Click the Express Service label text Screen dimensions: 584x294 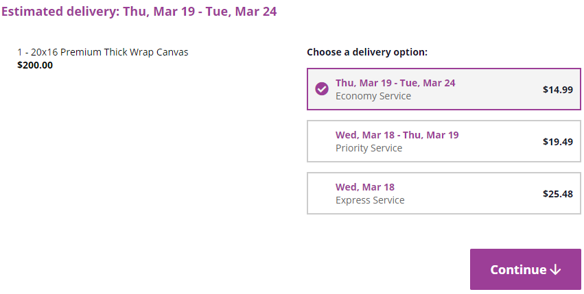pyautogui.click(x=370, y=200)
